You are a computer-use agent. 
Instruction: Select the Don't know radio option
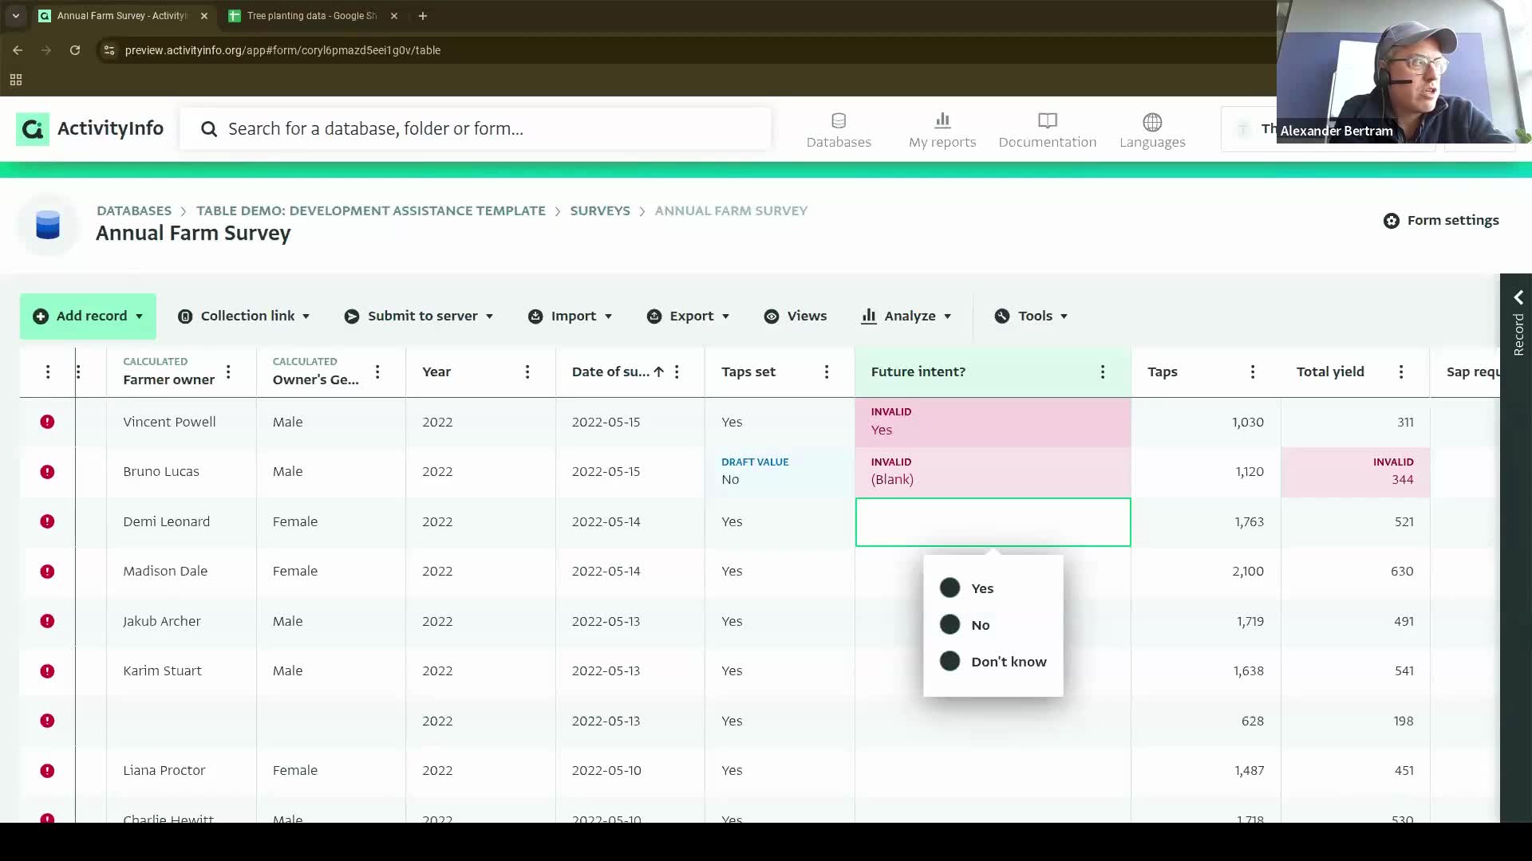(950, 661)
